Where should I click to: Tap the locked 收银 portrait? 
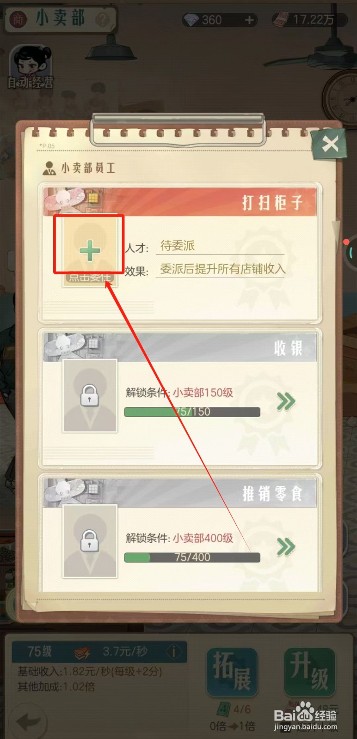[90, 396]
